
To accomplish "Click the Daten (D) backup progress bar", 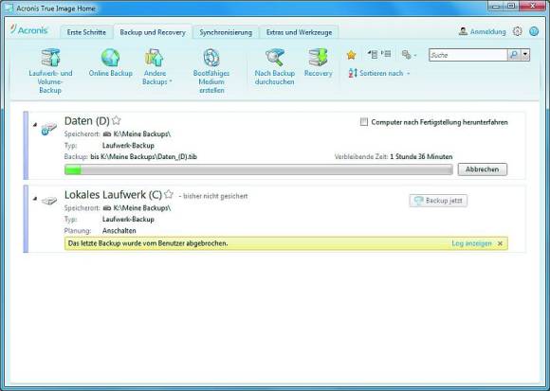I will click(x=259, y=169).
